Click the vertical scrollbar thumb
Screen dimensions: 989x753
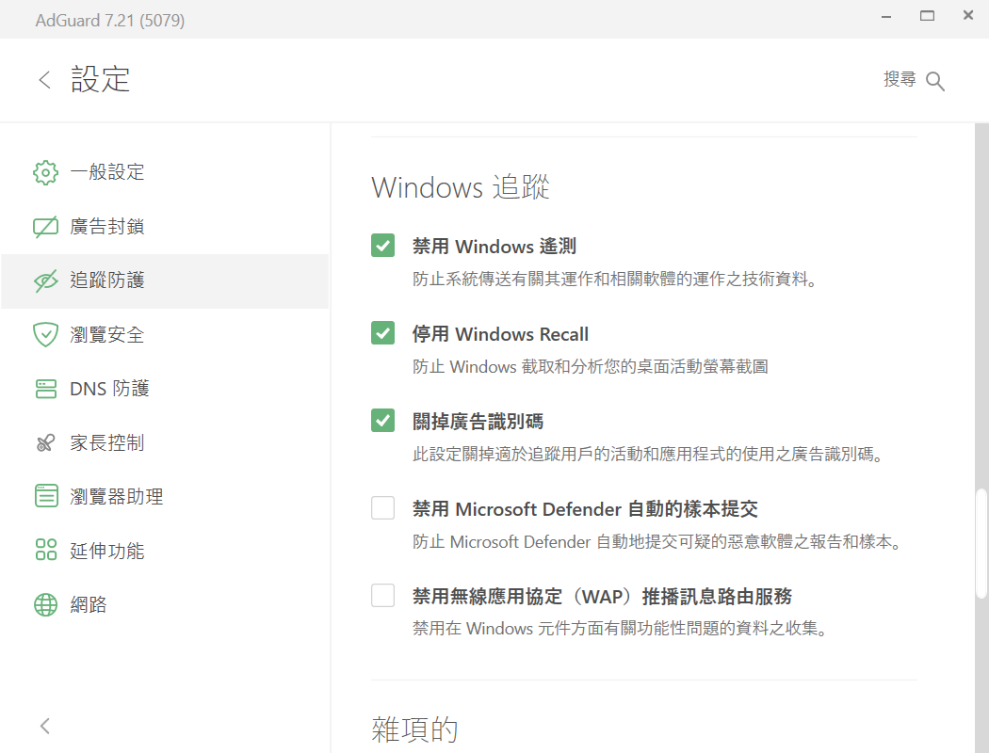(981, 543)
